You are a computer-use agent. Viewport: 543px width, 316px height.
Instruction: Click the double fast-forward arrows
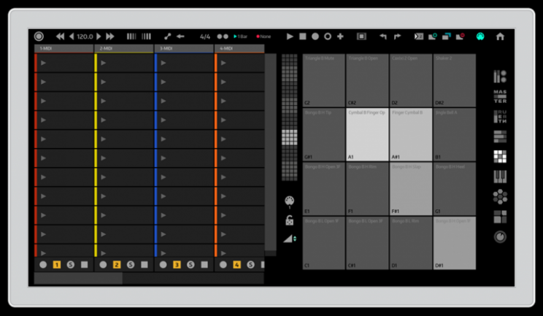(110, 36)
